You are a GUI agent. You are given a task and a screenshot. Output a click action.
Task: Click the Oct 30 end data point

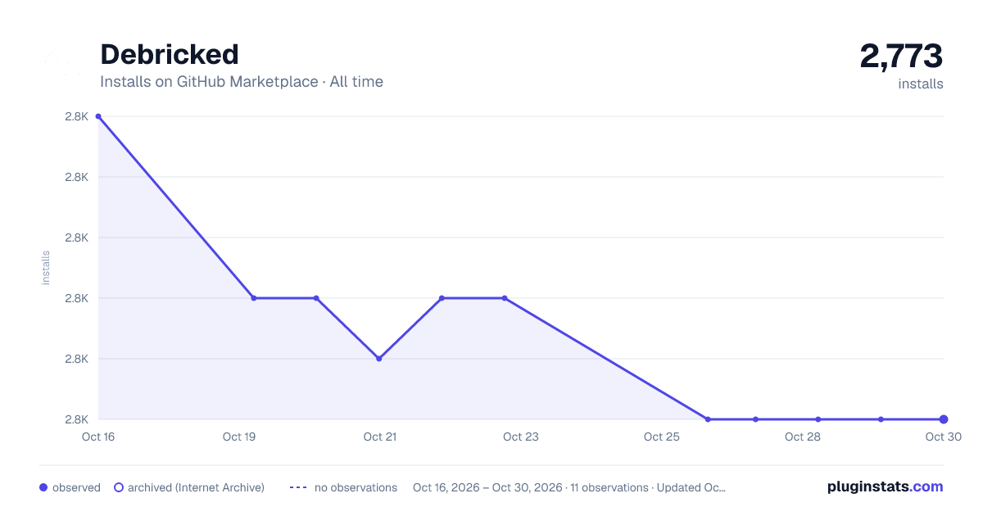click(944, 419)
